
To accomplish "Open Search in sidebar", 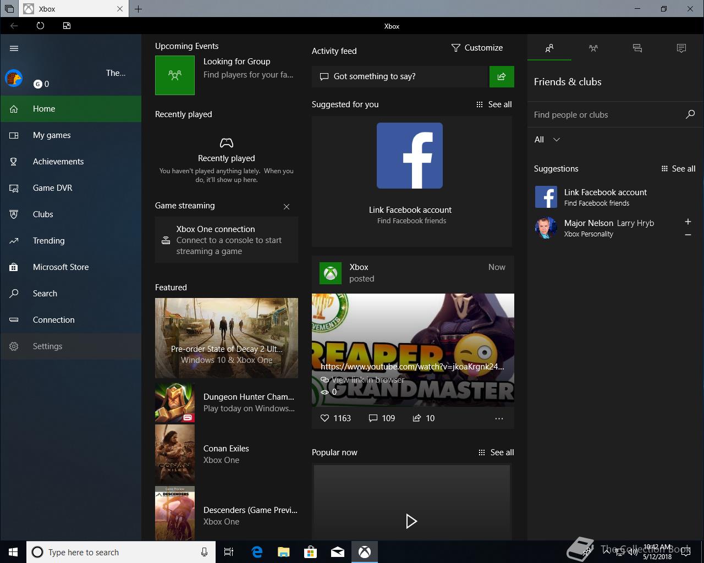I will [x=70, y=294].
